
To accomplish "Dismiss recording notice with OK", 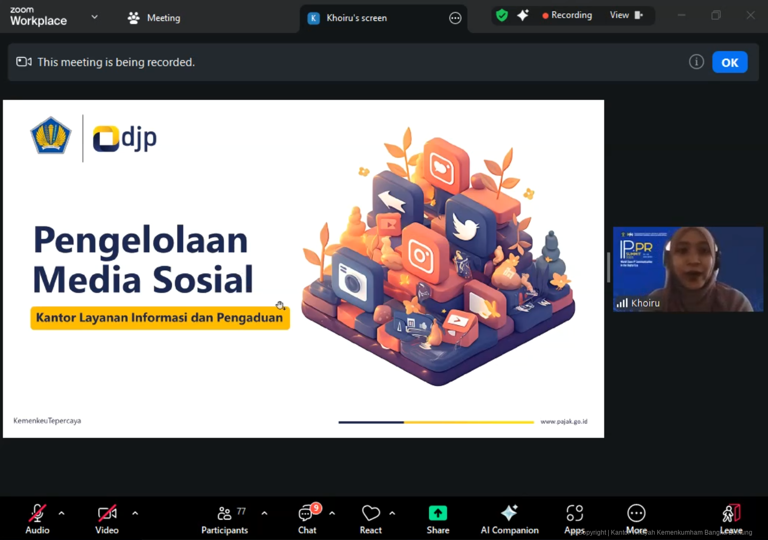I will click(x=730, y=62).
